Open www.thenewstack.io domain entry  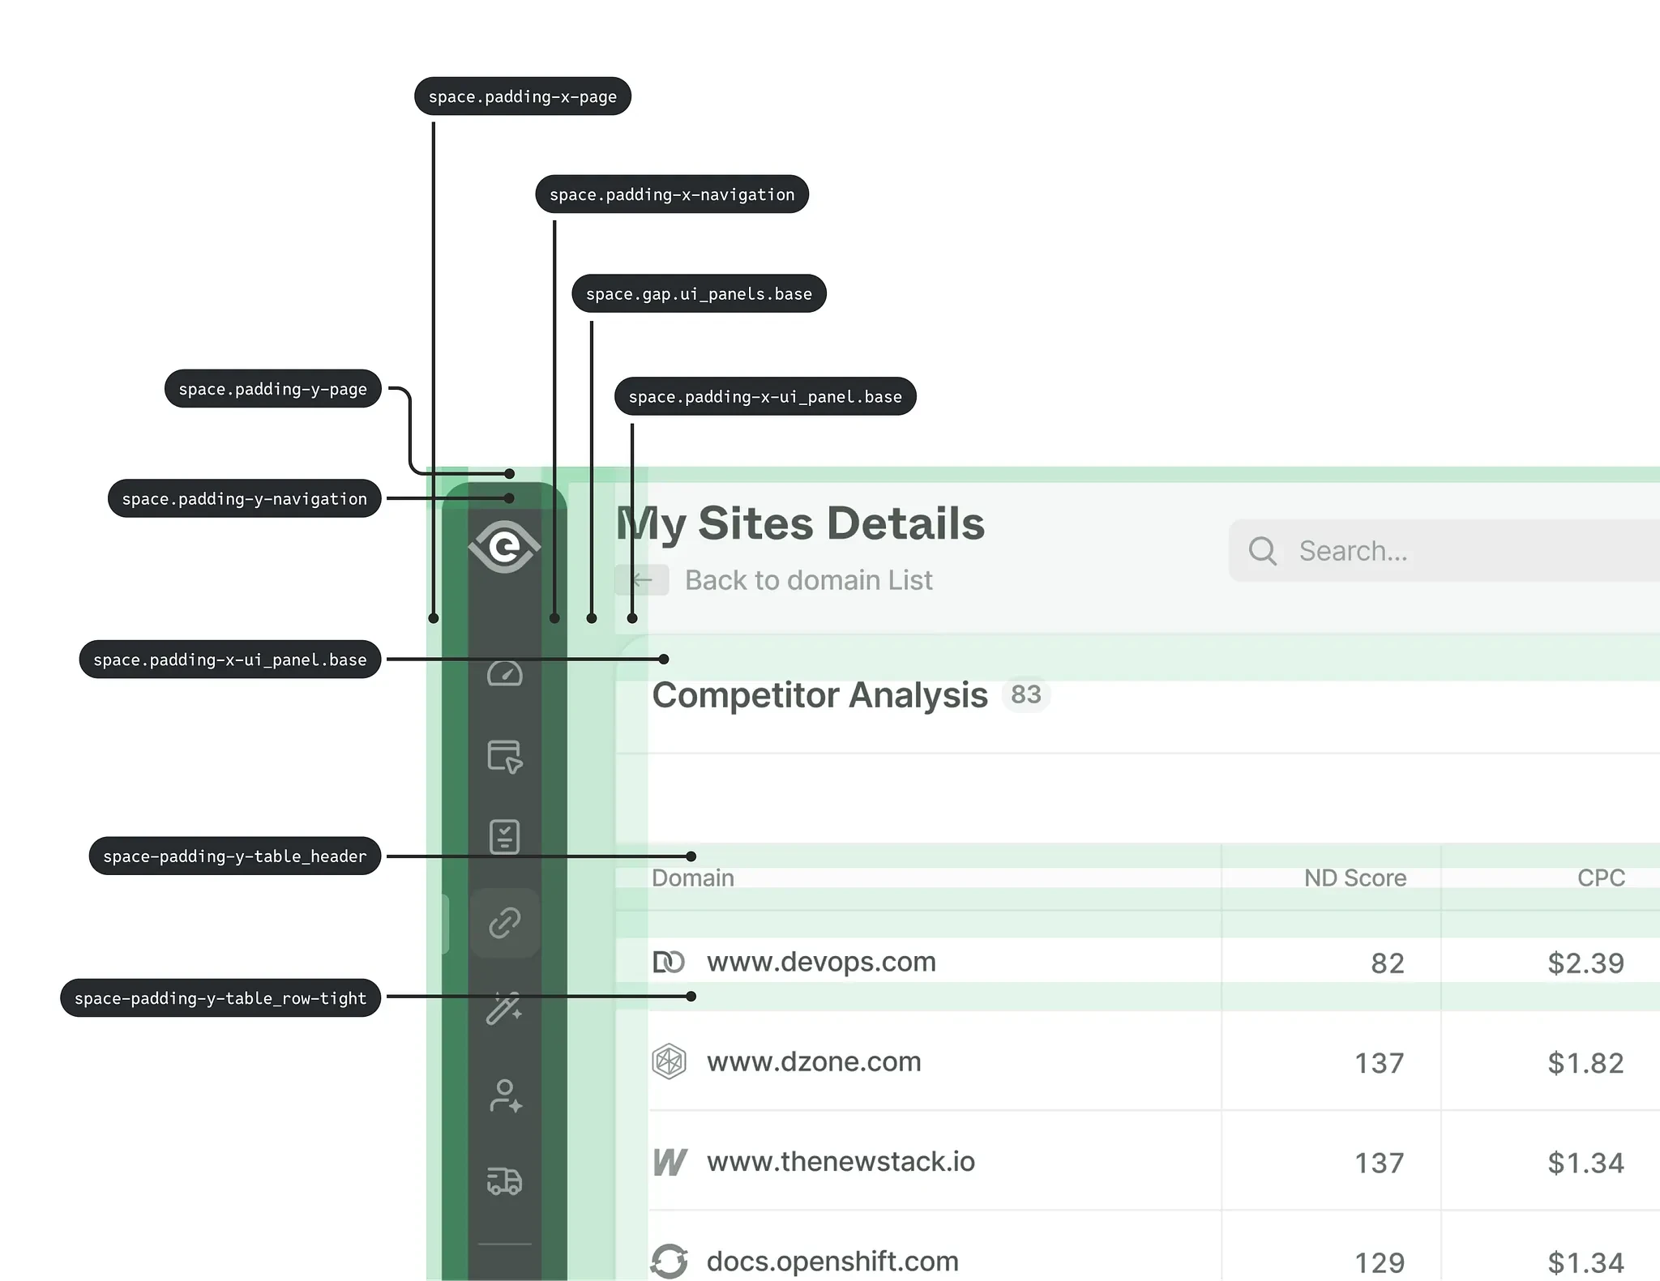point(841,1162)
